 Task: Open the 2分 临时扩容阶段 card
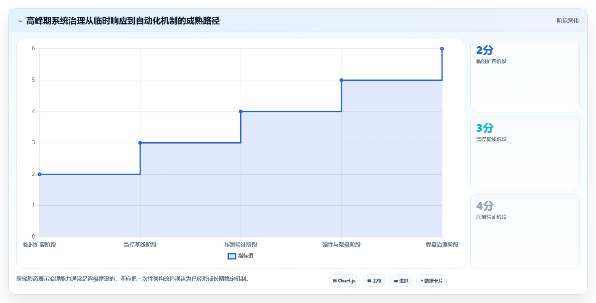coord(525,76)
